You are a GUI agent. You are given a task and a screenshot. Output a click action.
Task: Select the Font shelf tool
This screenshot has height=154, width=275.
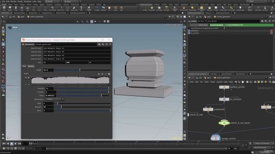click(x=81, y=8)
